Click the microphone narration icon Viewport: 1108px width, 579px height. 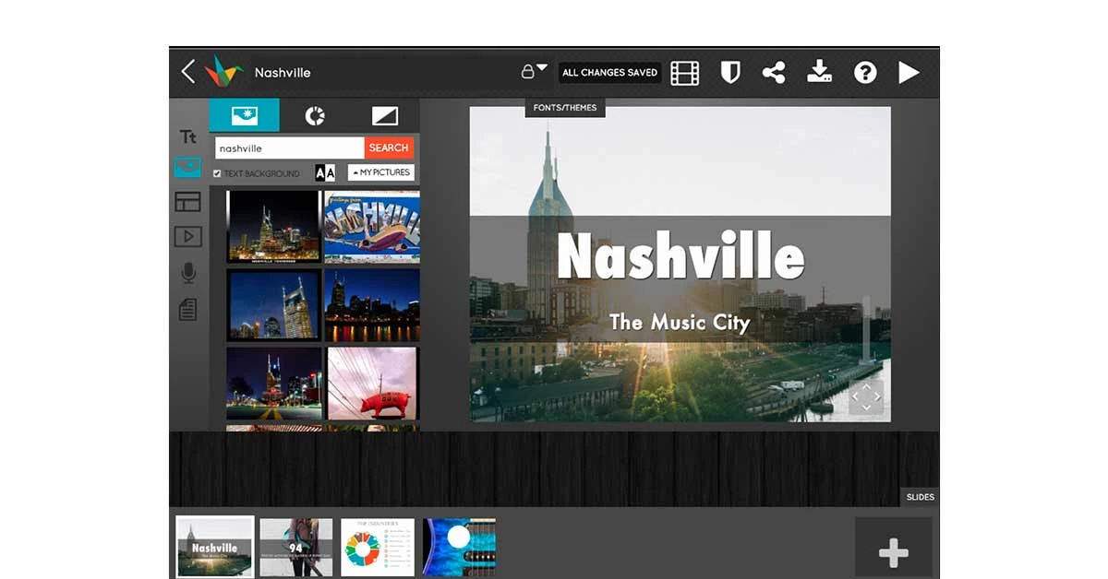(189, 272)
